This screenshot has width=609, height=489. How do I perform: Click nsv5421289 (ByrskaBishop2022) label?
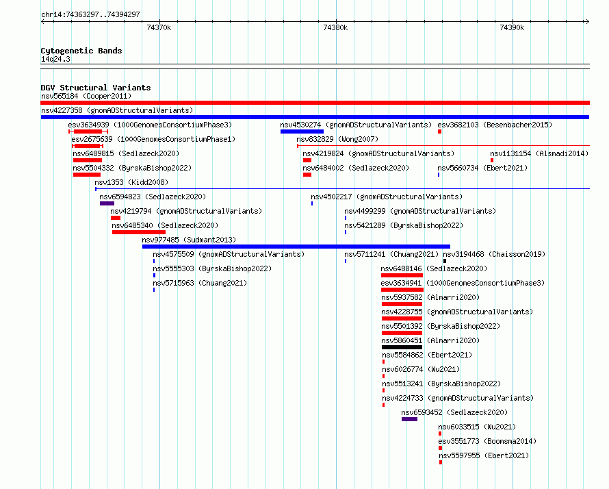(404, 225)
